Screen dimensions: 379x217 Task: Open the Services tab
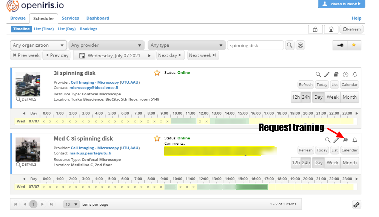point(70,18)
